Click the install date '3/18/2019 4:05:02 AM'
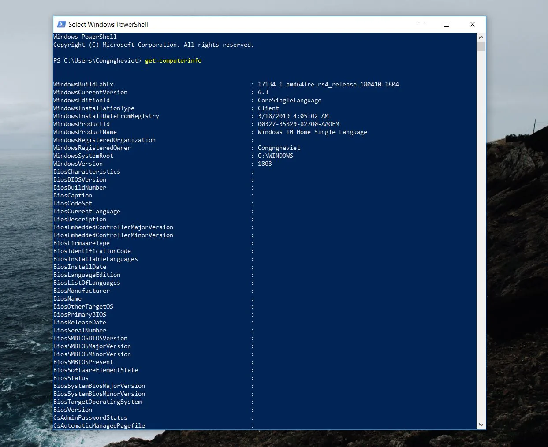 coord(293,116)
